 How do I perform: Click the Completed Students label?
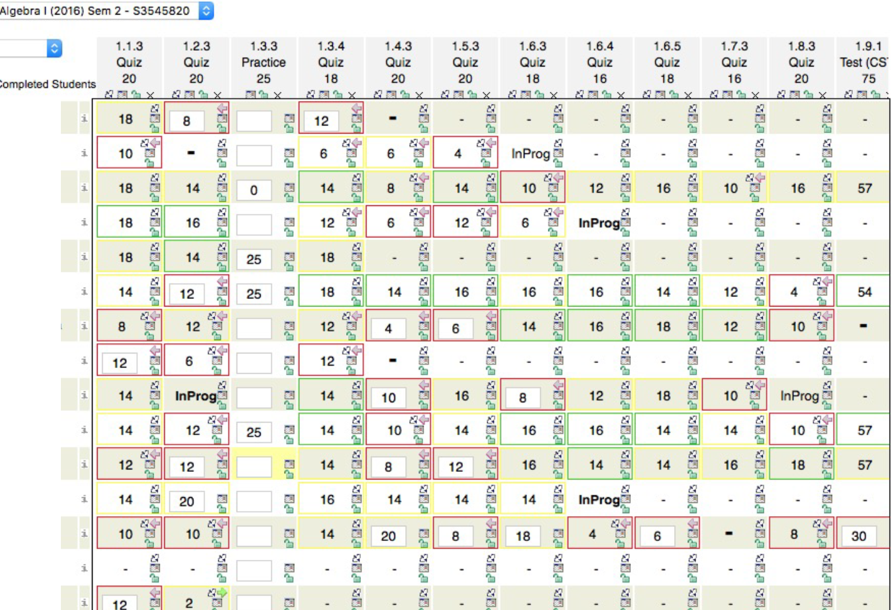(48, 84)
